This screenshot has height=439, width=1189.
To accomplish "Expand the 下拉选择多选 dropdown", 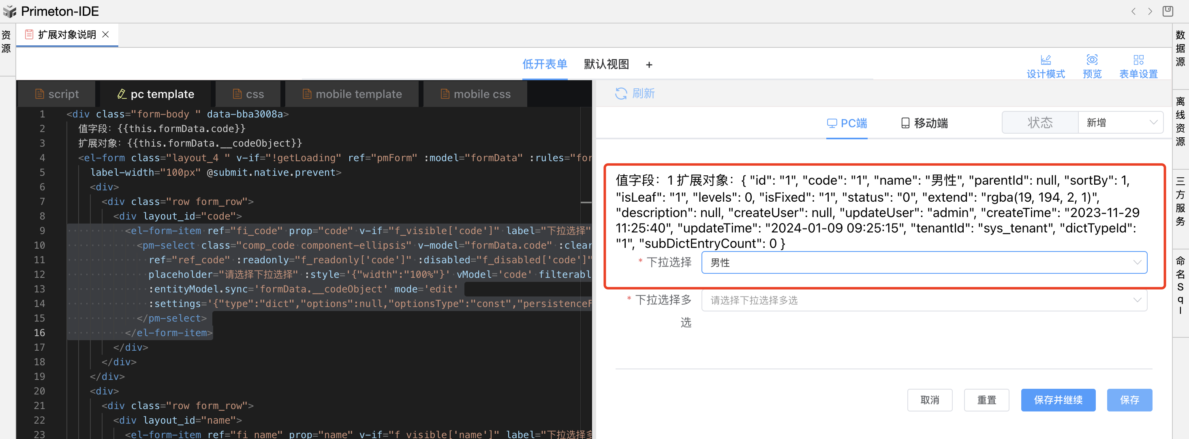I will click(924, 300).
